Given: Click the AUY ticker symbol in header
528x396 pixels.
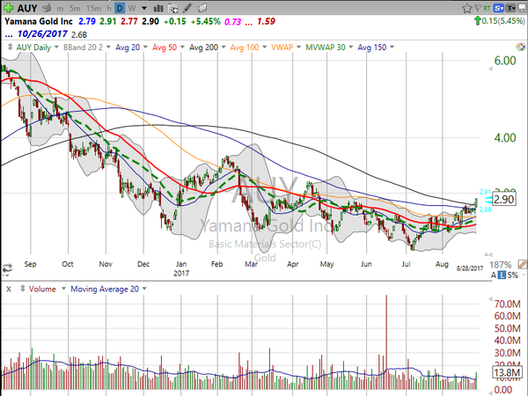Looking at the screenshot, I should [27, 8].
